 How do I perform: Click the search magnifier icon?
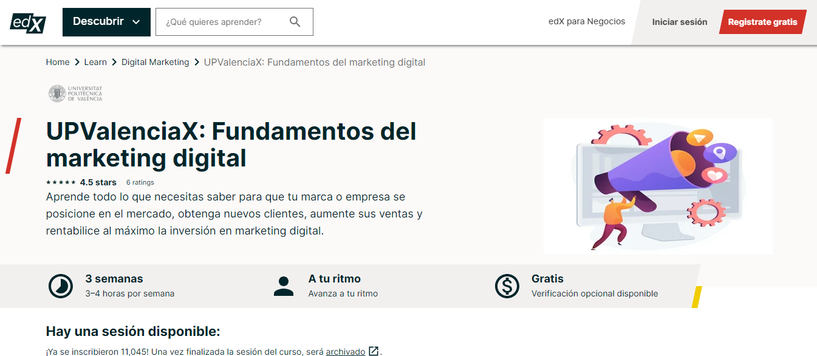pos(295,22)
